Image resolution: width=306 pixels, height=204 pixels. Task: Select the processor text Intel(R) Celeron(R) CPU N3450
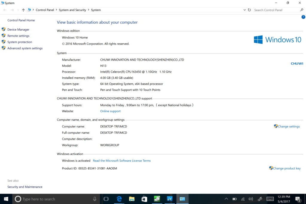tap(120, 72)
